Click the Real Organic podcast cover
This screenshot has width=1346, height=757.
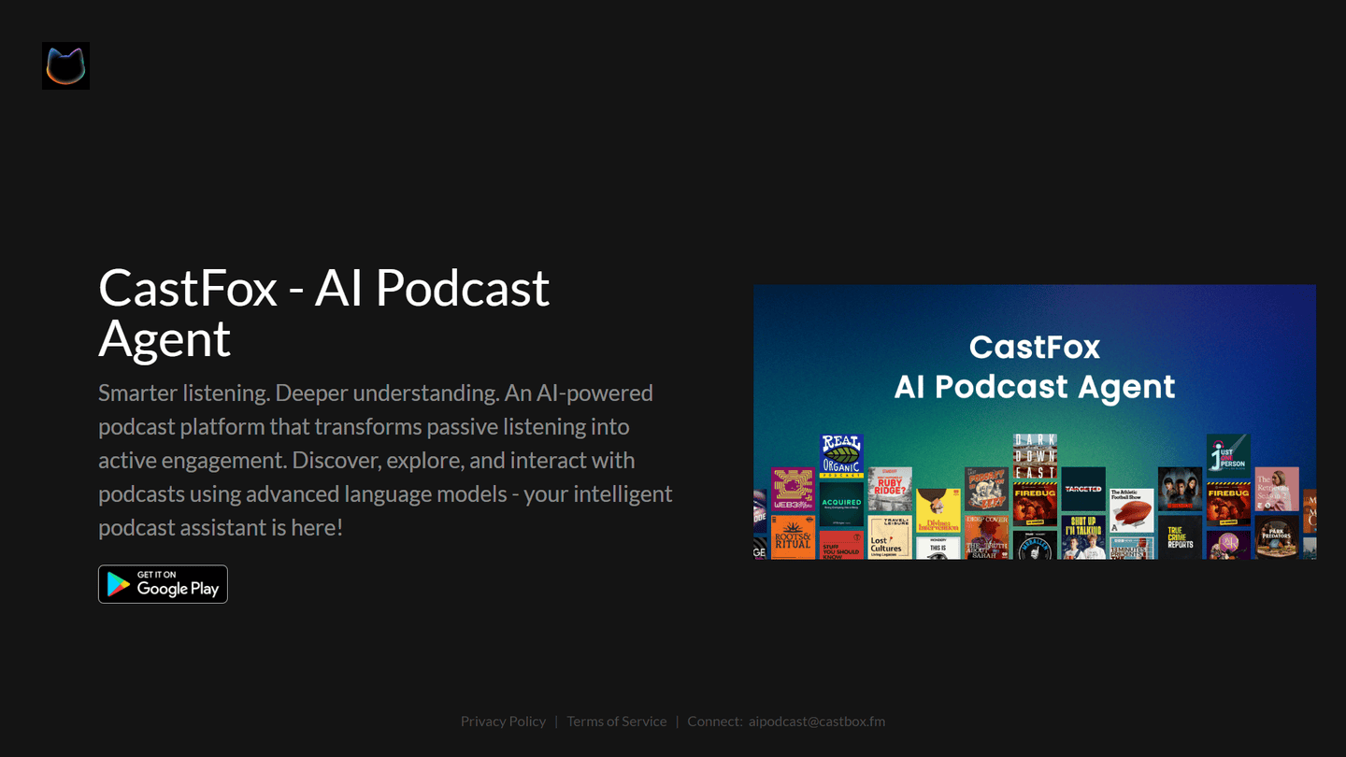pyautogui.click(x=840, y=456)
